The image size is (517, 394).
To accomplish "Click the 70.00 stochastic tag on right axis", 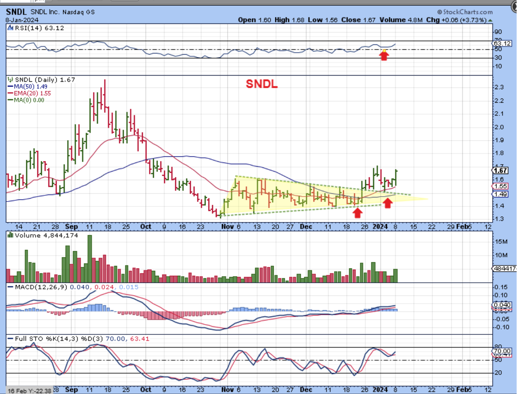I will pyautogui.click(x=502, y=351).
